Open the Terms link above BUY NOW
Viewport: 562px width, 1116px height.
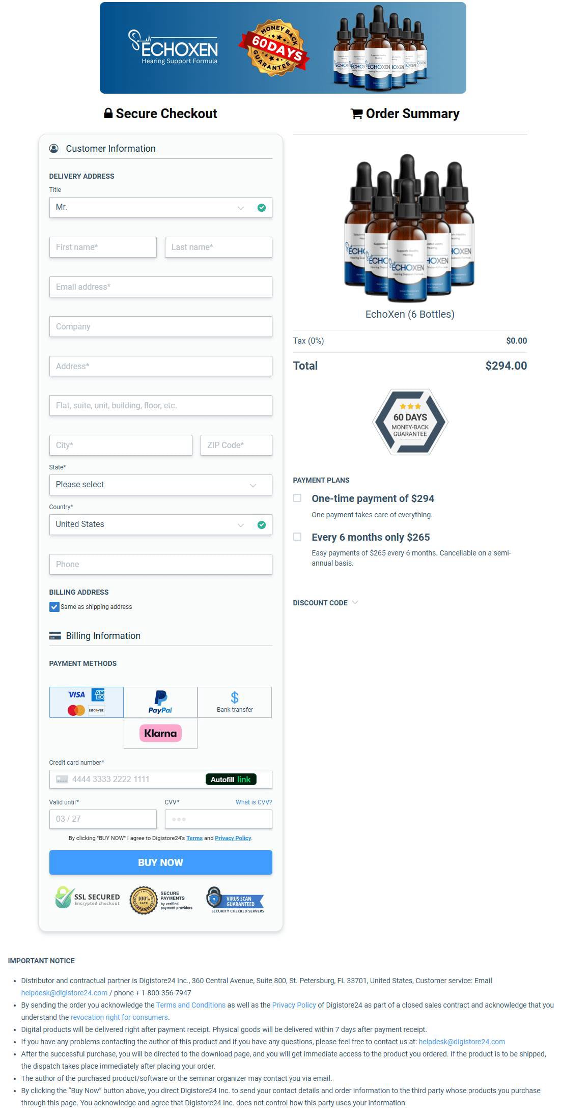point(194,838)
